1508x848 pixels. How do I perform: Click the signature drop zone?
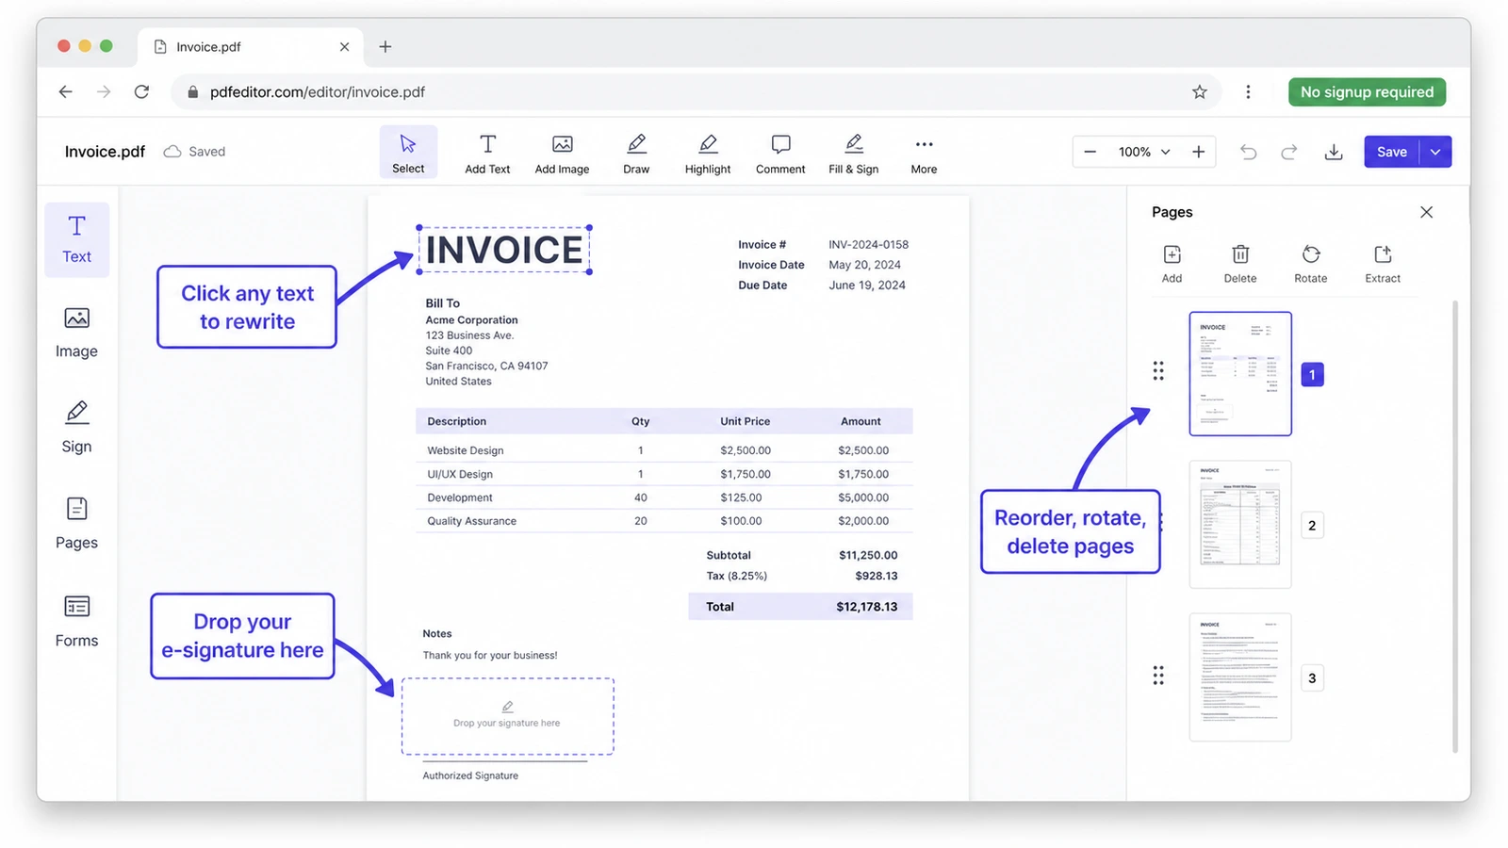[507, 716]
